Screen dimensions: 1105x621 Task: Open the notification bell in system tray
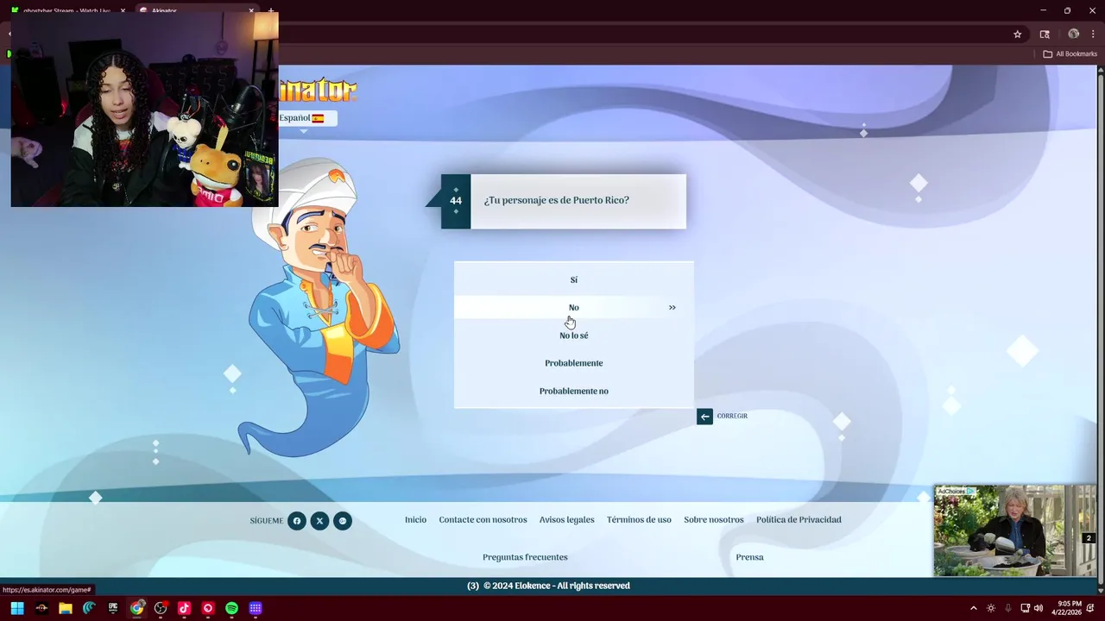pyautogui.click(x=1090, y=608)
